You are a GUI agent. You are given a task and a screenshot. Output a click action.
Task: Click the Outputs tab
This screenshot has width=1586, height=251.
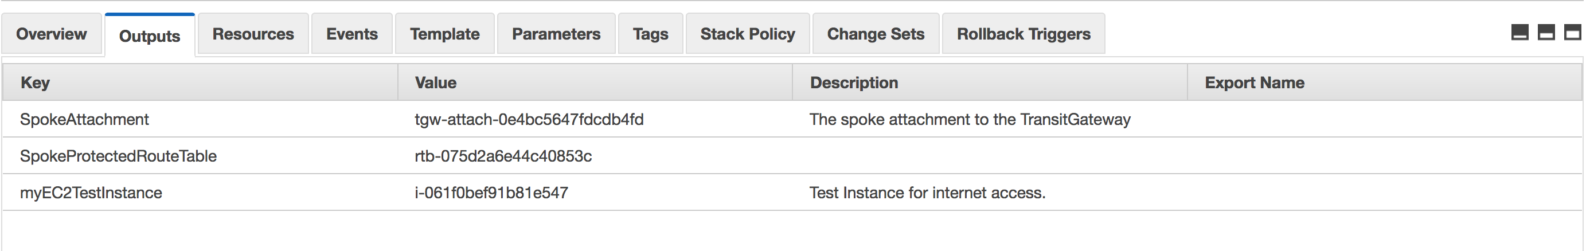pos(150,36)
